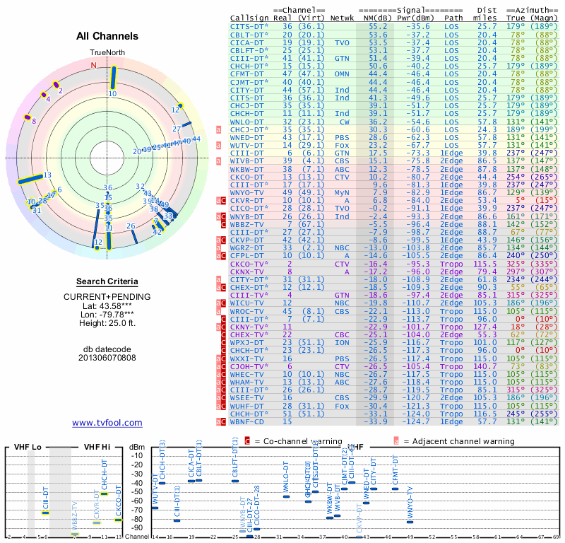565x543 pixels.
Task: Select the CJOH-TV* callsign in the table
Action: 249,366
